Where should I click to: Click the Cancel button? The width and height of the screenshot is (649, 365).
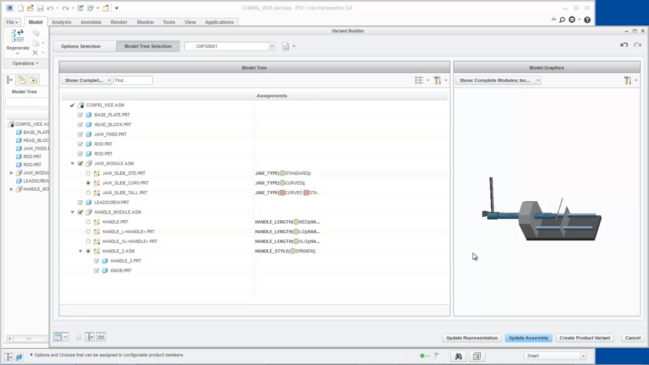[633, 338]
